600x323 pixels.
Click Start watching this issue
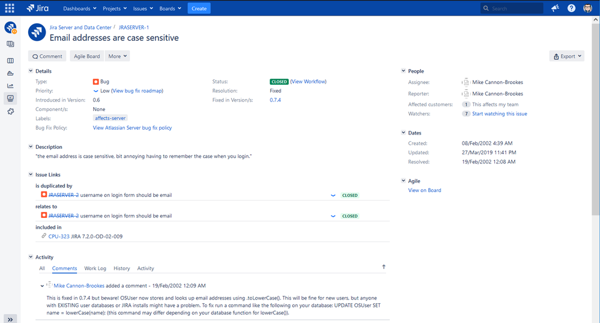click(x=499, y=113)
